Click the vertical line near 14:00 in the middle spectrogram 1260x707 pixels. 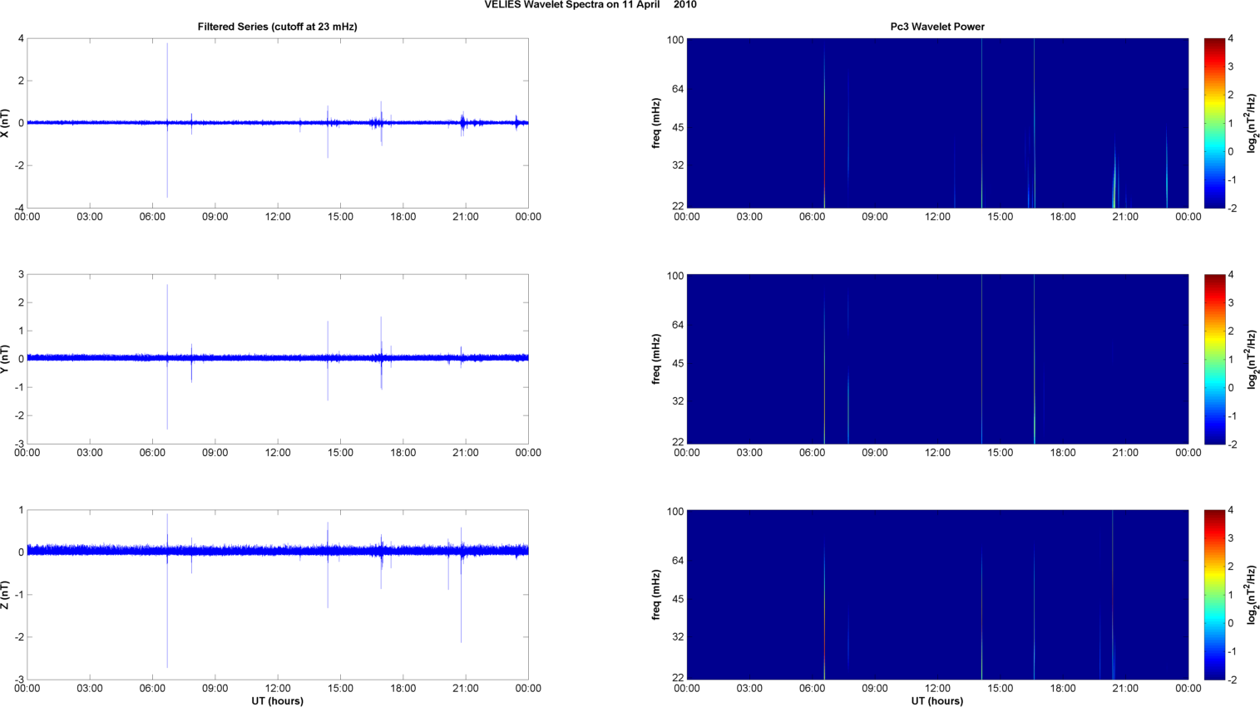pyautogui.click(x=981, y=359)
